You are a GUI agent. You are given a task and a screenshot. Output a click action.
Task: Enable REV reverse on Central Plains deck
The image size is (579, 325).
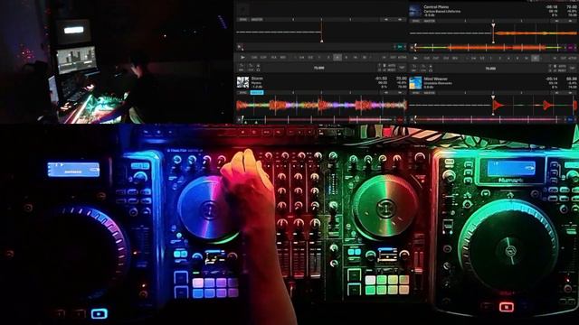pos(455,58)
